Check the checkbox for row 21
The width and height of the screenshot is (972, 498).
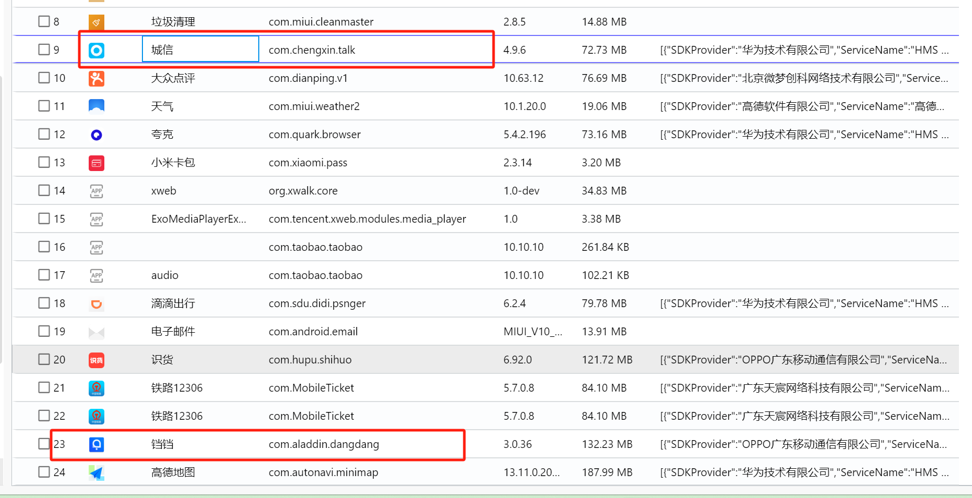point(44,387)
